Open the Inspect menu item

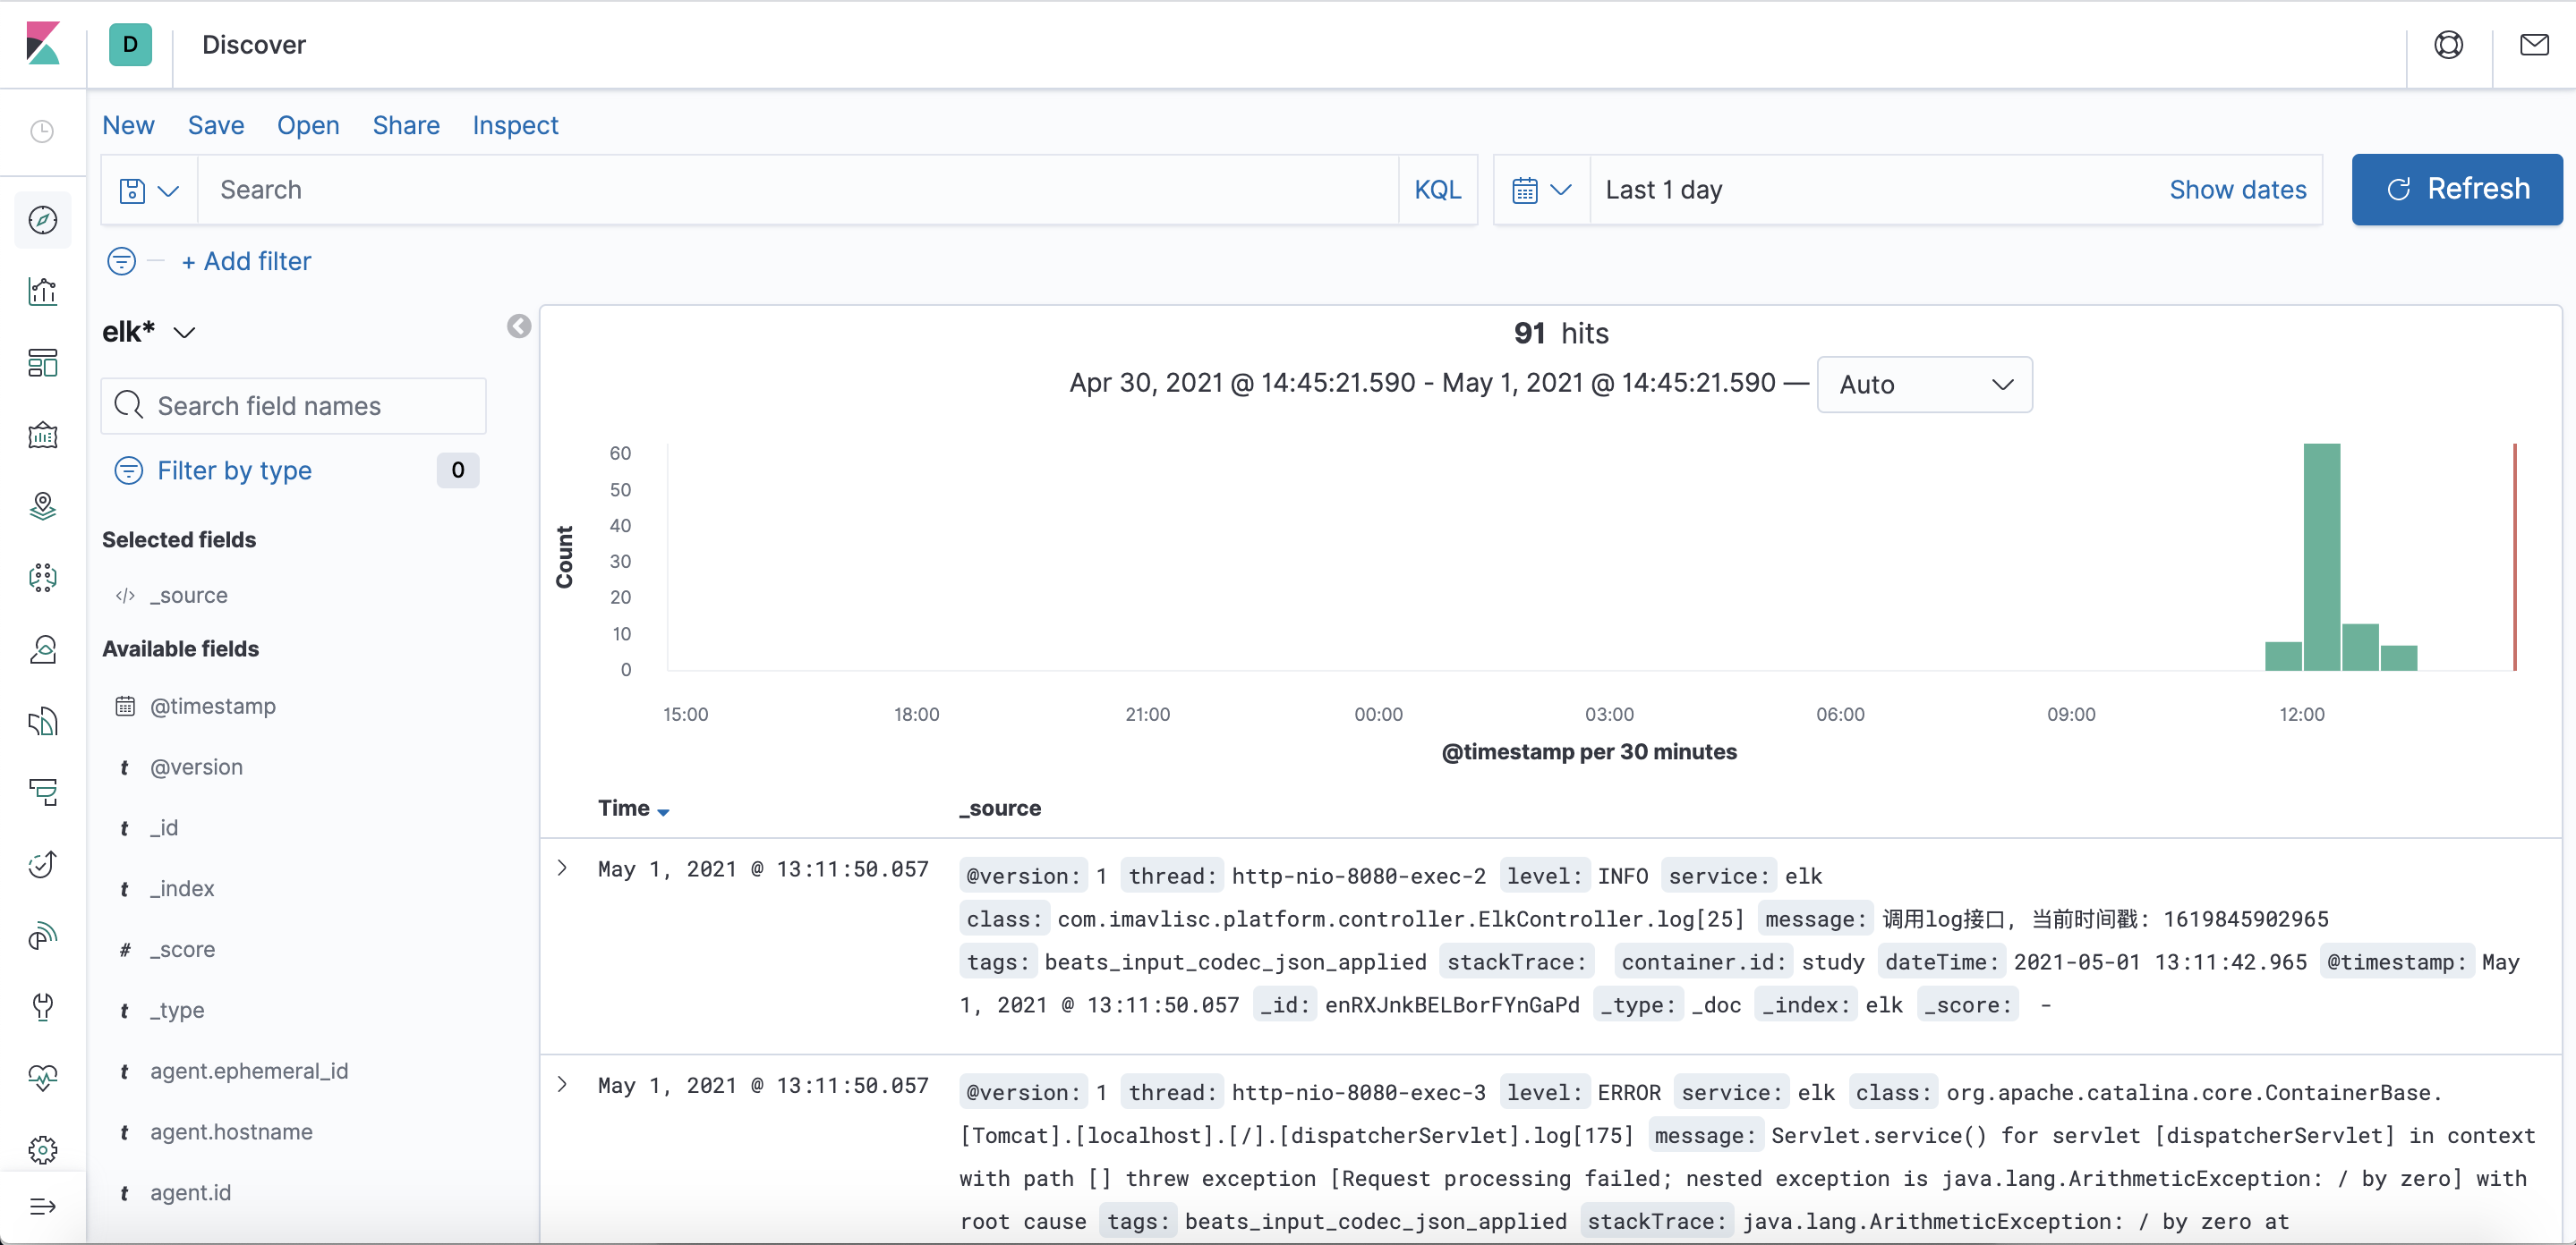(x=514, y=125)
